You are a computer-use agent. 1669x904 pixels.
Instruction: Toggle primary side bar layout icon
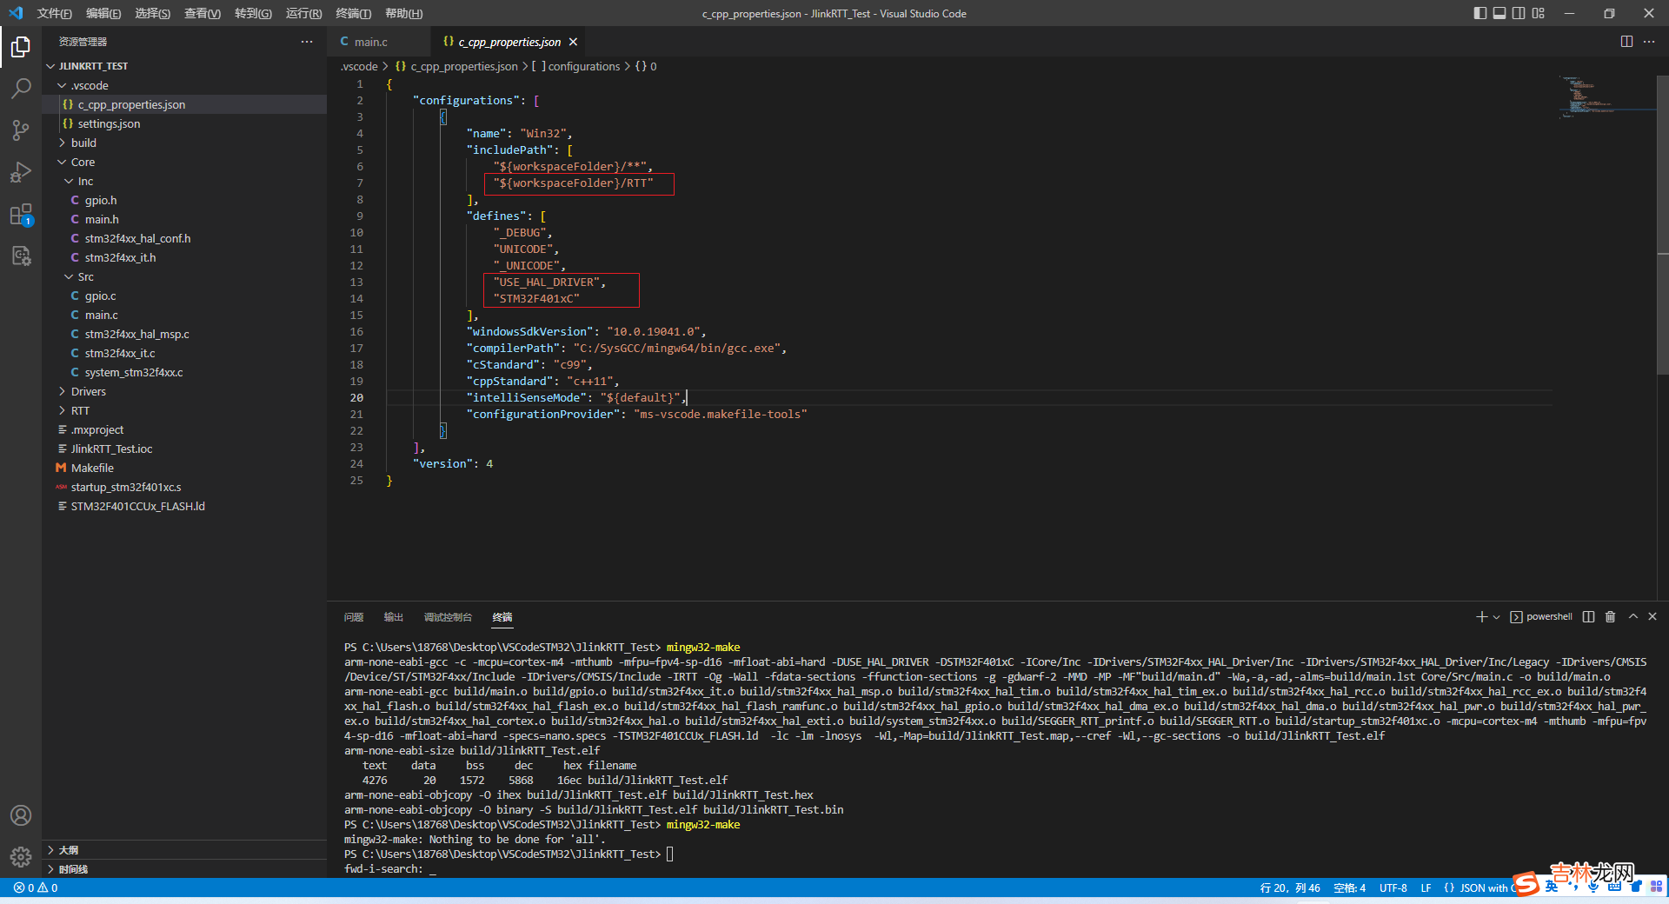point(1480,13)
